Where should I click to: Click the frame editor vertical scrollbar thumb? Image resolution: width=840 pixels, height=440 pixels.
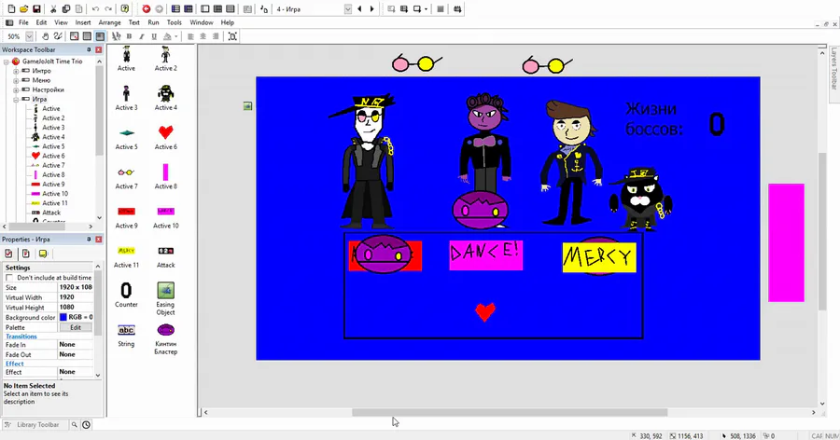pos(822,231)
